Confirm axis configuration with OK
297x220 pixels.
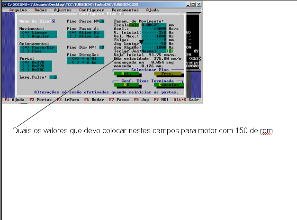click(126, 85)
